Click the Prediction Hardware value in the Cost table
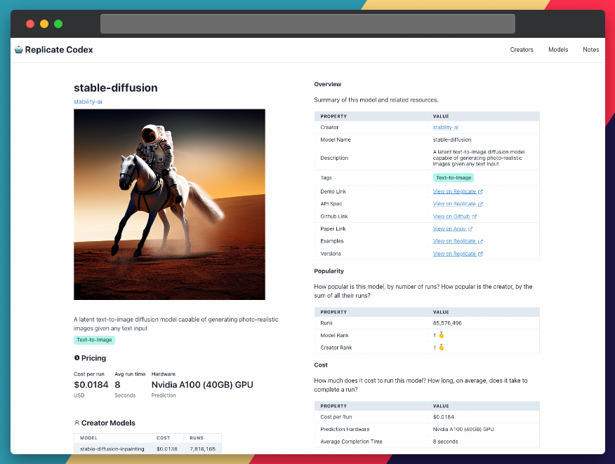The width and height of the screenshot is (615, 464). 463,429
